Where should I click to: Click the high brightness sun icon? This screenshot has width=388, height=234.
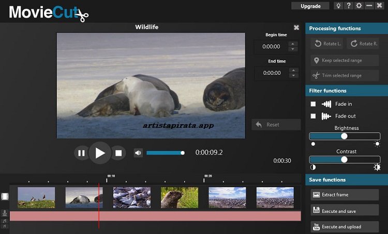pos(377,144)
